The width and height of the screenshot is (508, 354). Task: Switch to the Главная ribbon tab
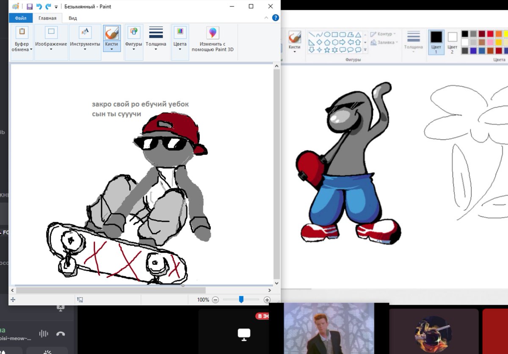[x=47, y=18]
